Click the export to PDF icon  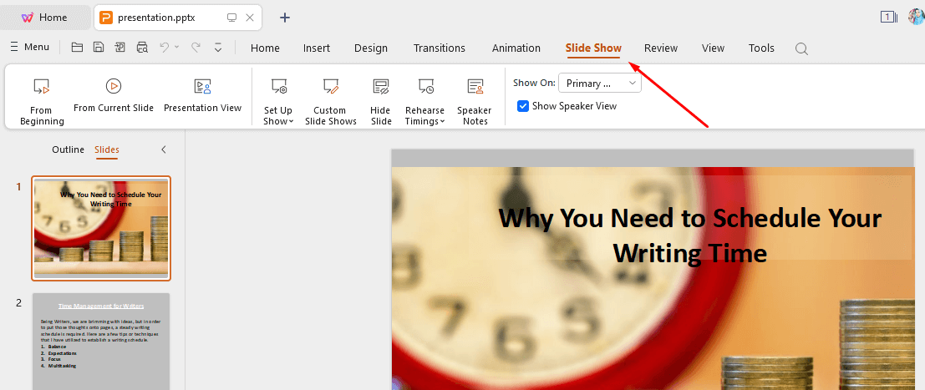tap(120, 48)
